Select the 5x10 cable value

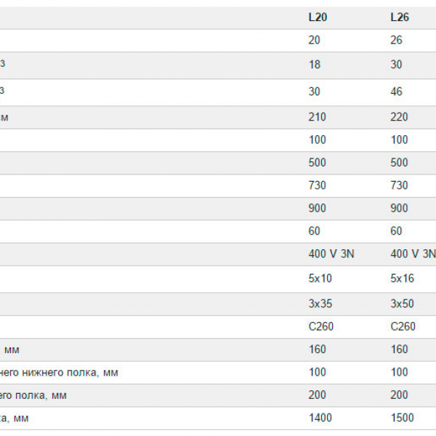tap(320, 278)
